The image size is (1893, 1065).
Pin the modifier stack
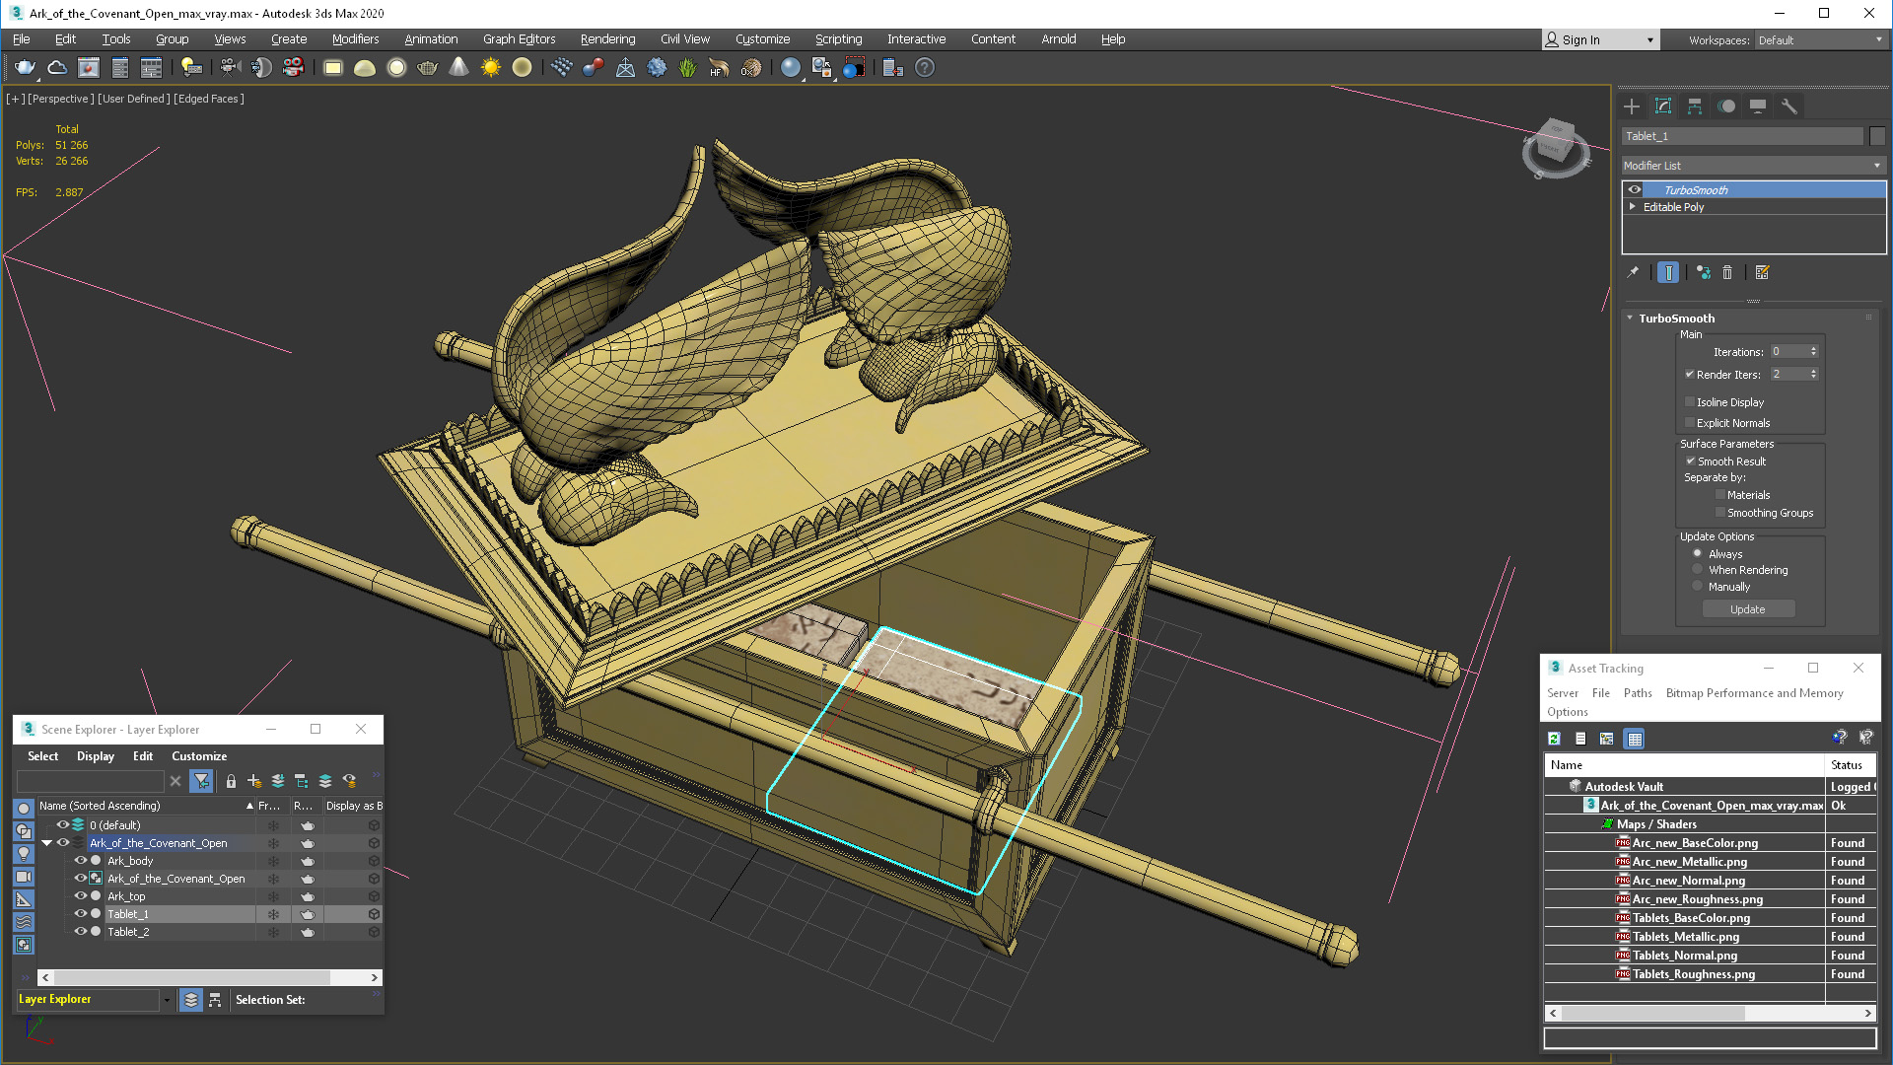coord(1633,272)
